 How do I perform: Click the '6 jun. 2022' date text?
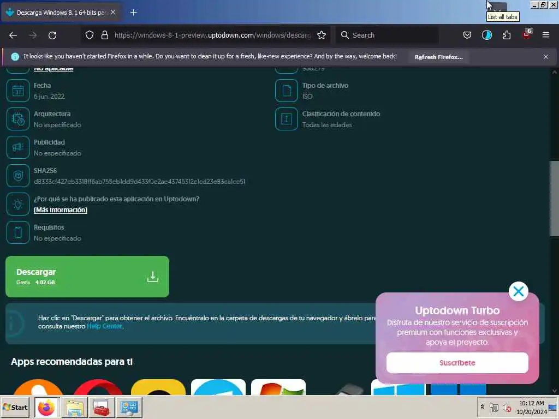[49, 97]
